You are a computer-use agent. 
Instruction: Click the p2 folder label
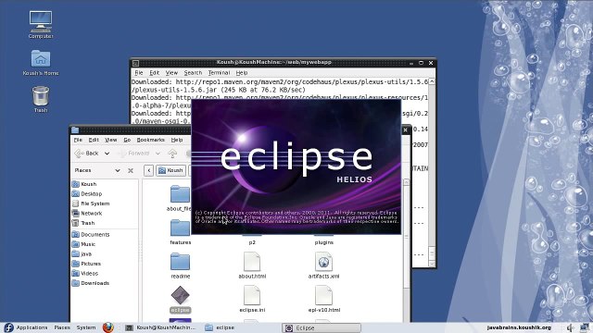pyautogui.click(x=252, y=242)
